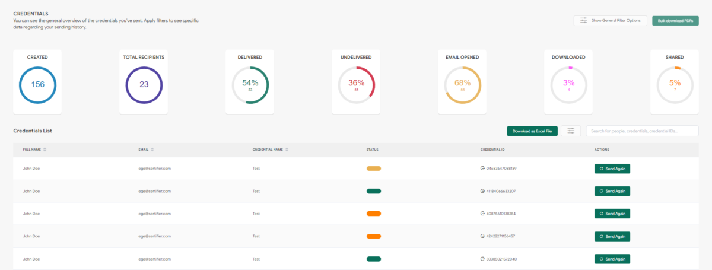
Task: Click green status pill for credential 30385021572040
Action: click(x=374, y=259)
